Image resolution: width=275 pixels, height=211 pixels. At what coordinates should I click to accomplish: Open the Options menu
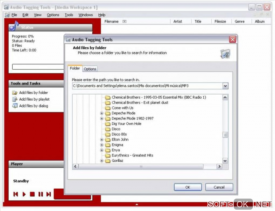click(53, 15)
